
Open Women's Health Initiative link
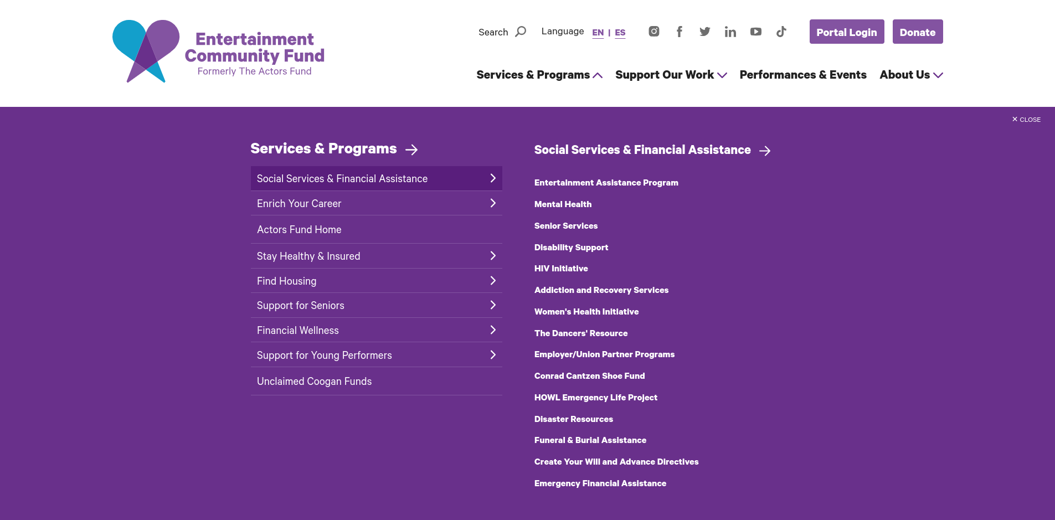[x=586, y=312]
